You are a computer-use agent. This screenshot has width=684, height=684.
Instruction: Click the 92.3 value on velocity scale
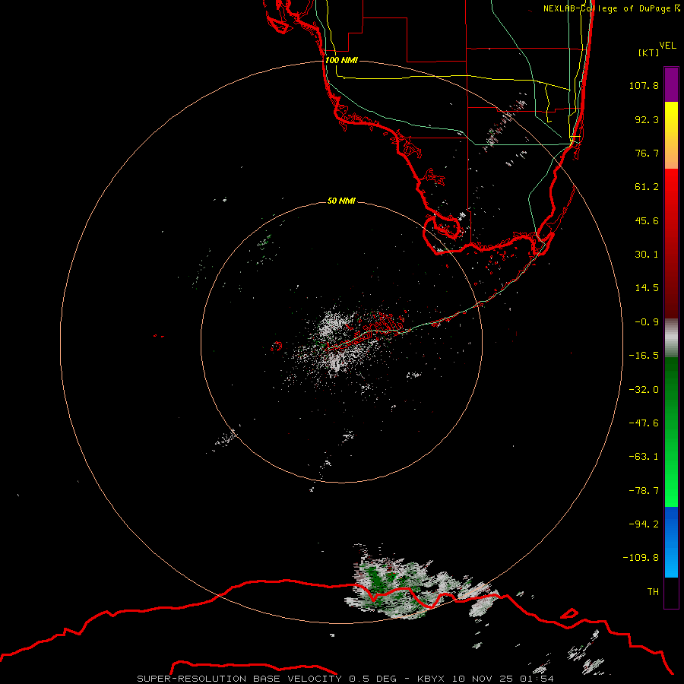point(647,119)
